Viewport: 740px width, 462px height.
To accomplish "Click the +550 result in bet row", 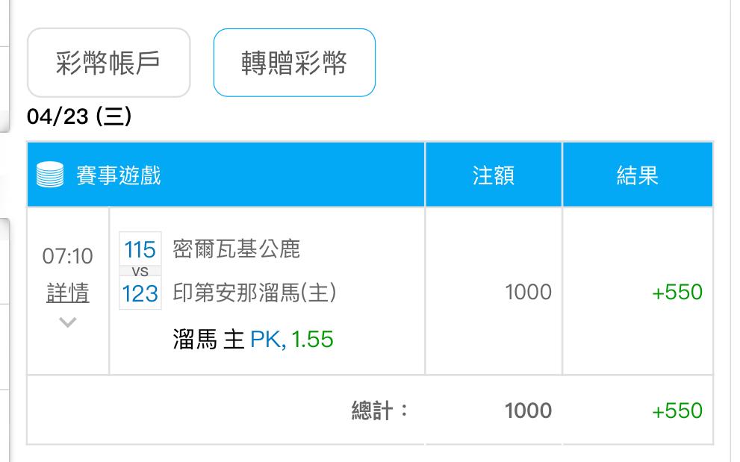I will tap(677, 293).
